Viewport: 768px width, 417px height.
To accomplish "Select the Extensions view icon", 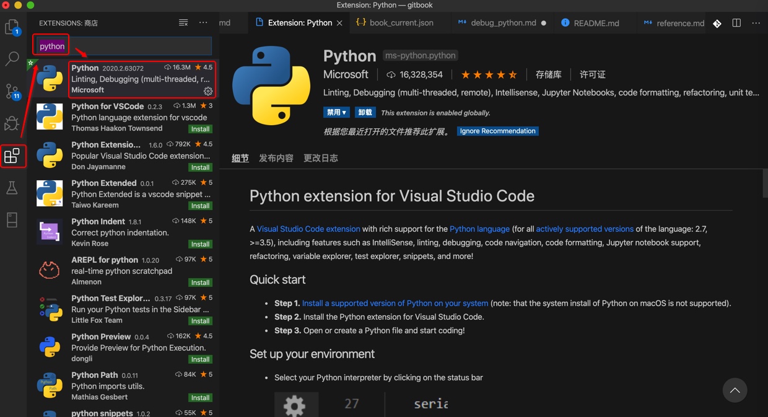I will point(12,156).
